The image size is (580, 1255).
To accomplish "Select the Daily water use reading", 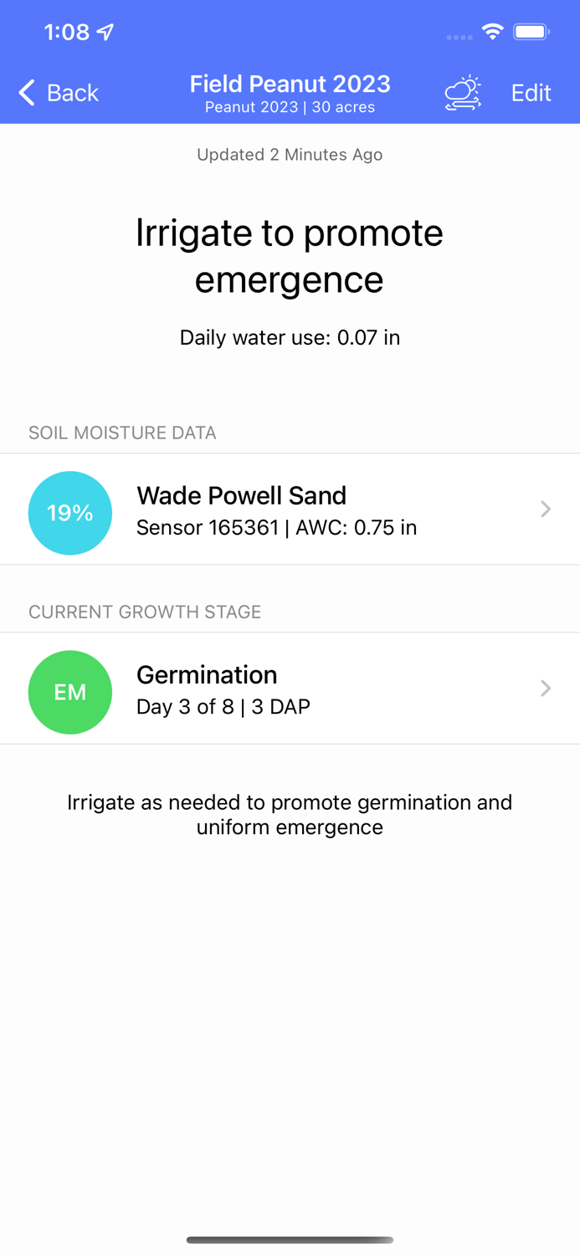I will point(290,337).
